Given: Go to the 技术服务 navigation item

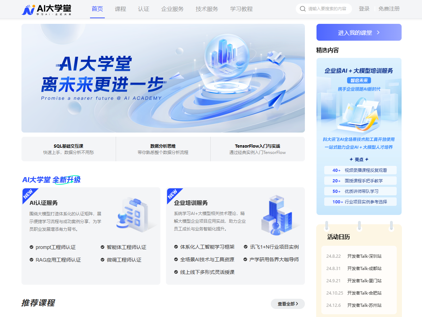Looking at the screenshot, I should click(207, 9).
